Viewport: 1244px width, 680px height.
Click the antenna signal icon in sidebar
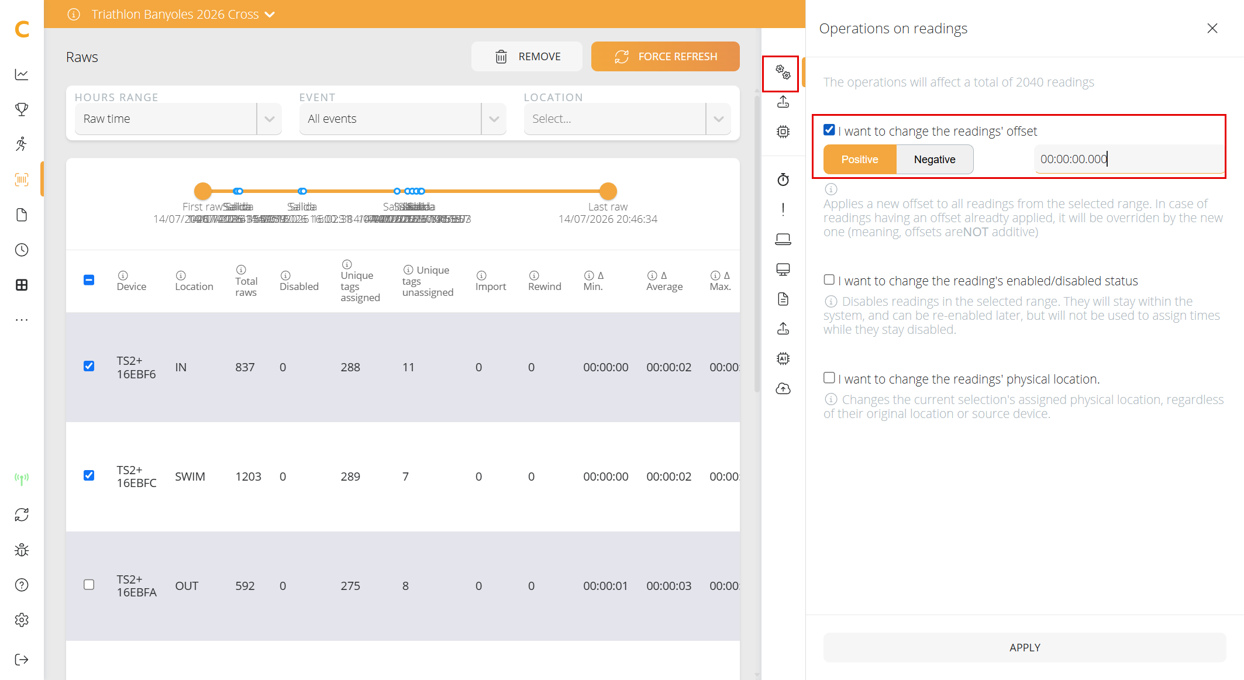[x=22, y=479]
